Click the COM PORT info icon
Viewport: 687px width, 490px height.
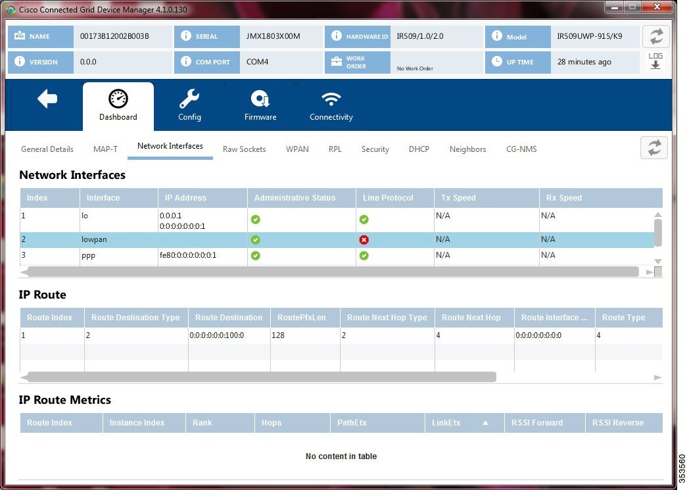186,61
